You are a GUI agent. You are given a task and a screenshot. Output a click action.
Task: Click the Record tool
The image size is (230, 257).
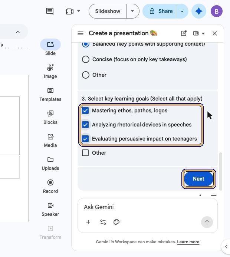[x=50, y=187]
